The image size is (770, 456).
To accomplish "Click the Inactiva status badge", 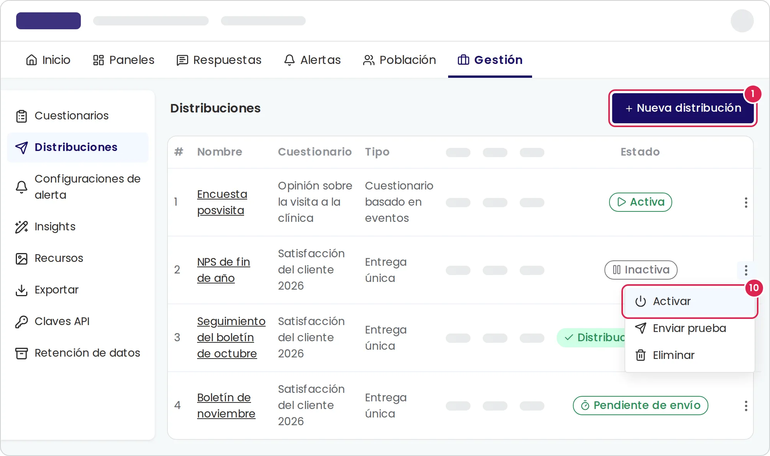I will click(x=641, y=270).
